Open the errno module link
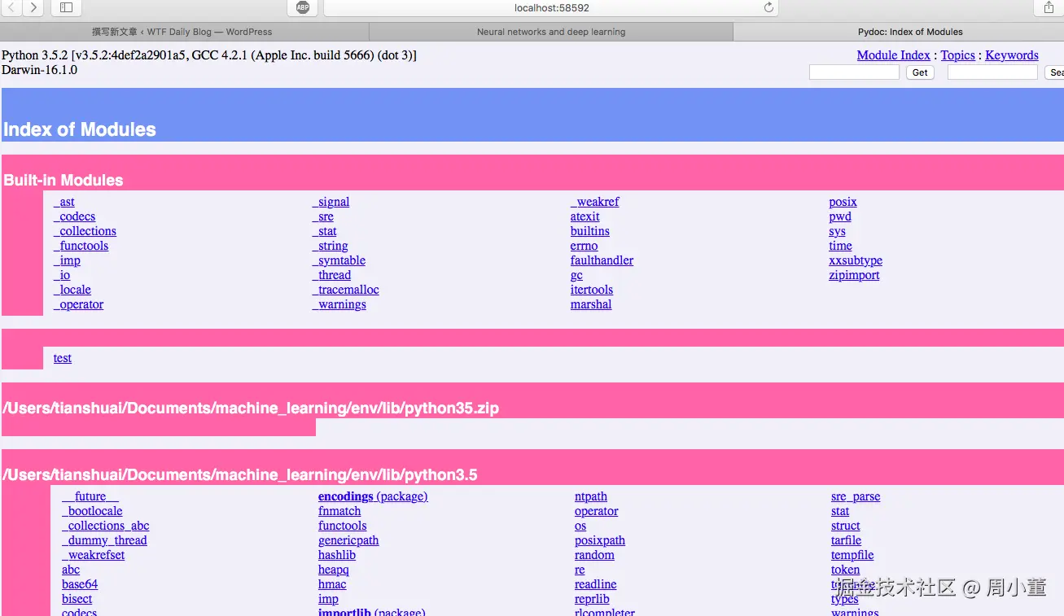Image resolution: width=1064 pixels, height=616 pixels. pos(584,246)
